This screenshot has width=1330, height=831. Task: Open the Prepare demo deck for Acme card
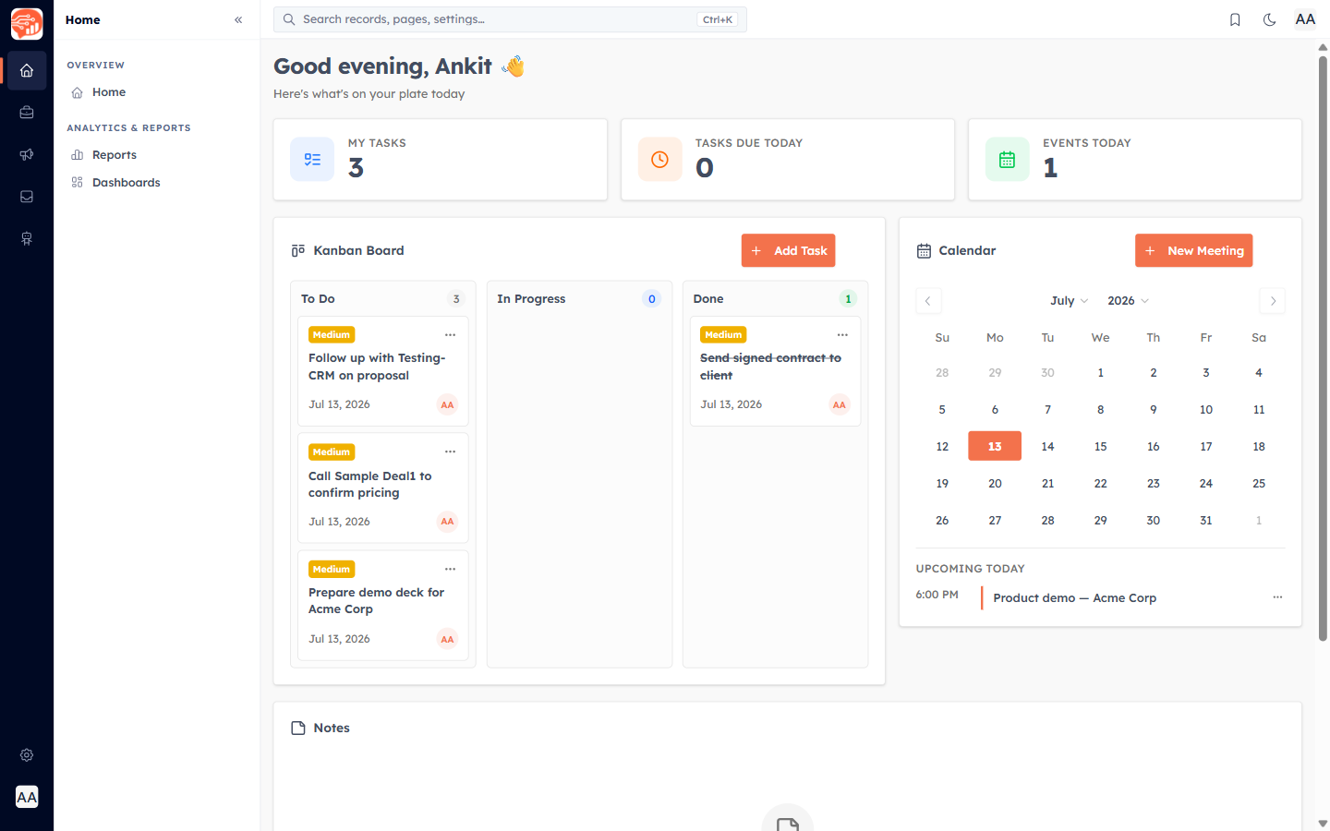(383, 606)
